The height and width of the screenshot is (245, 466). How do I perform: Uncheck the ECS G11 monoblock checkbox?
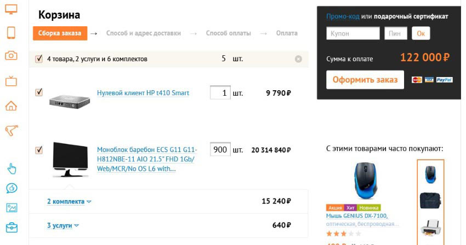pos(39,149)
